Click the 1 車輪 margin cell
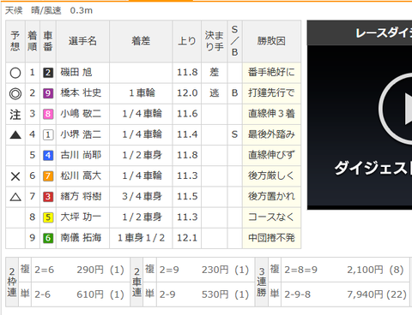This screenshot has height=315, width=412. coord(142,93)
